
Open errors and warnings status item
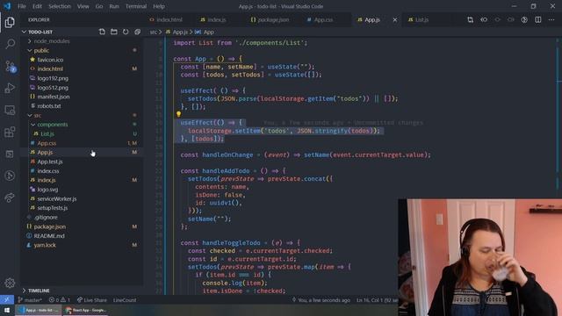[60, 300]
